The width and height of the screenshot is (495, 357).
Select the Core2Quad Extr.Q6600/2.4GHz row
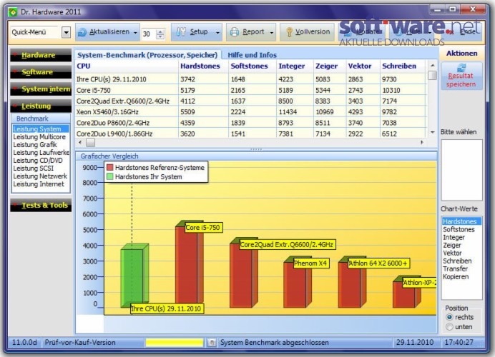click(250, 101)
